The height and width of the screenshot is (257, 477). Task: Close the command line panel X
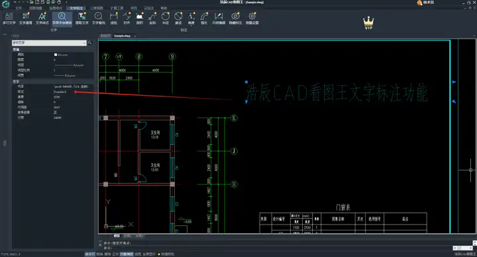[100, 244]
